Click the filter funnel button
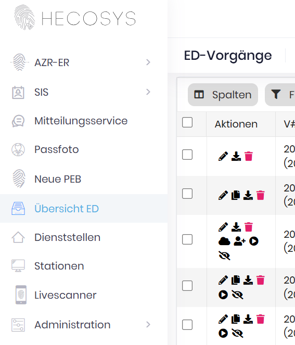Image resolution: width=295 pixels, height=345 pixels. pos(280,95)
